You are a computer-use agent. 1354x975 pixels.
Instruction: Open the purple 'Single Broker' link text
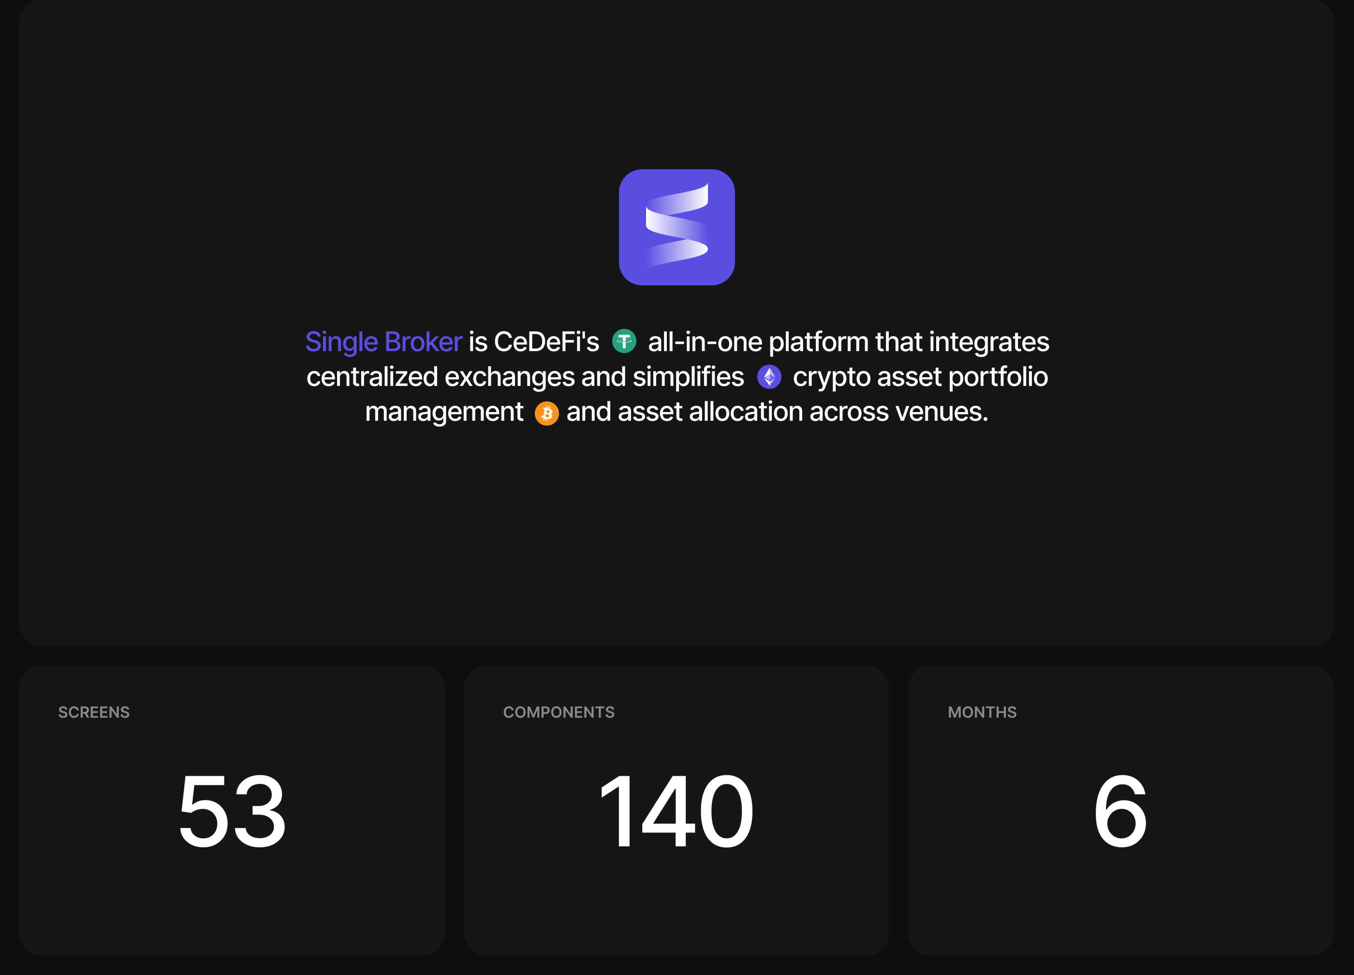(x=383, y=342)
